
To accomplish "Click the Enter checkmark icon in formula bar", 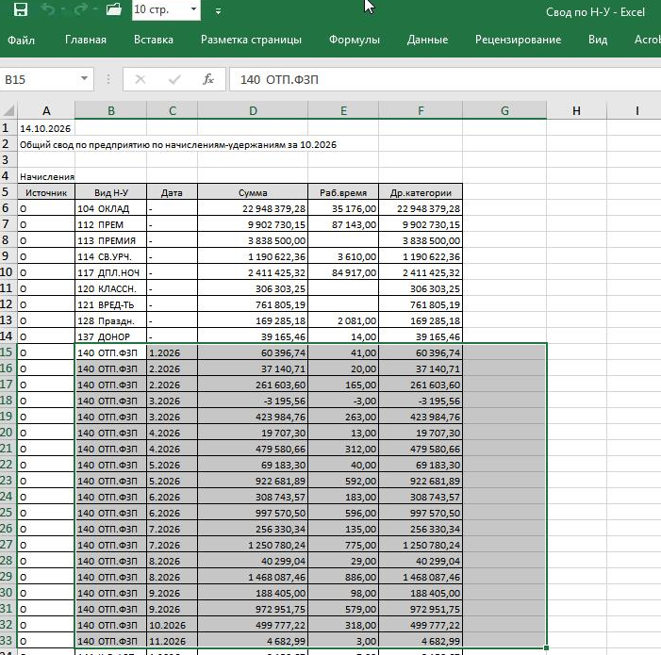I will 174,79.
